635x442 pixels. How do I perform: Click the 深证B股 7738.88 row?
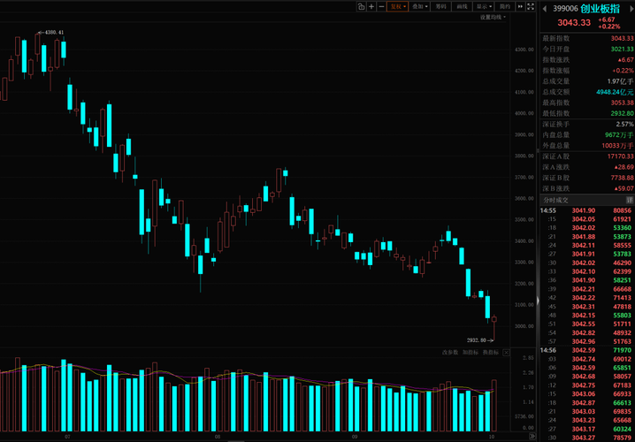[587, 178]
